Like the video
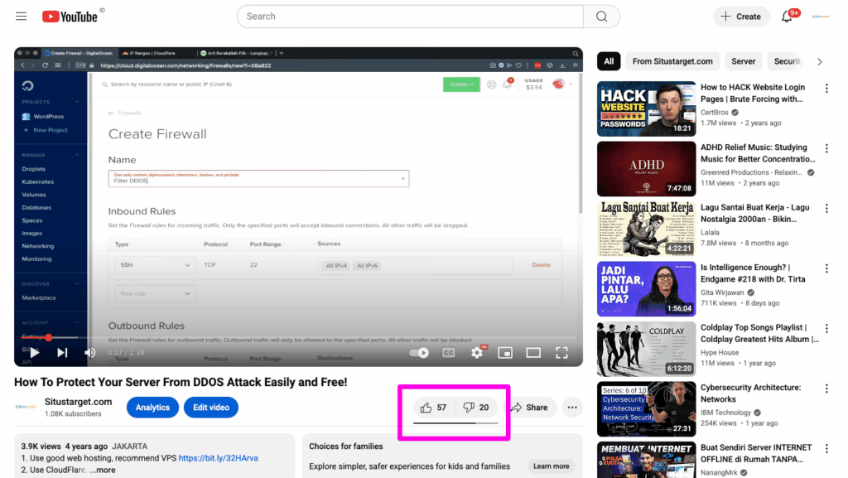Screen dimensions: 848x478 tap(434, 407)
